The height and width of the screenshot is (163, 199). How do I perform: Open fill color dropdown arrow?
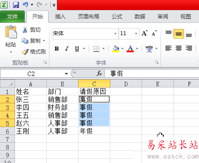click(x=122, y=48)
